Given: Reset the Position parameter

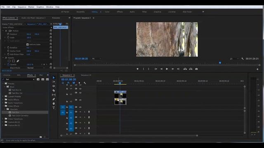Looking at the screenshot, I should tap(51, 34).
